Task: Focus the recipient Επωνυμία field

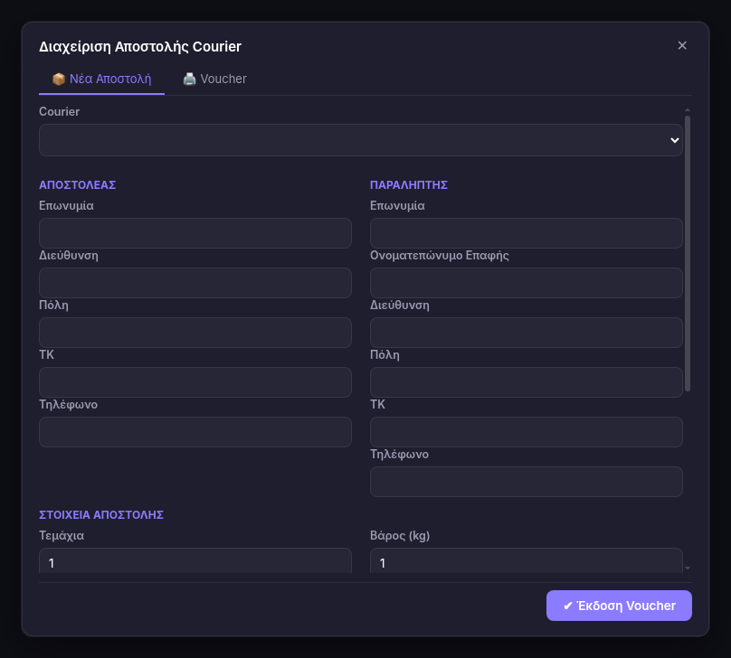Action: coord(527,233)
